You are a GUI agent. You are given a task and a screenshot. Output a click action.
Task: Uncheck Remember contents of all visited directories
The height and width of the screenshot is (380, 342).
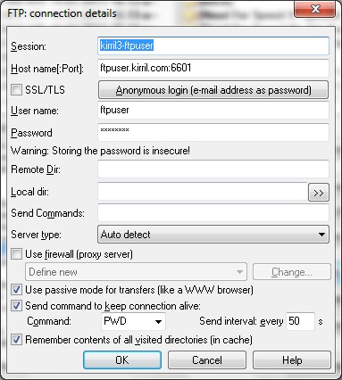(x=16, y=340)
